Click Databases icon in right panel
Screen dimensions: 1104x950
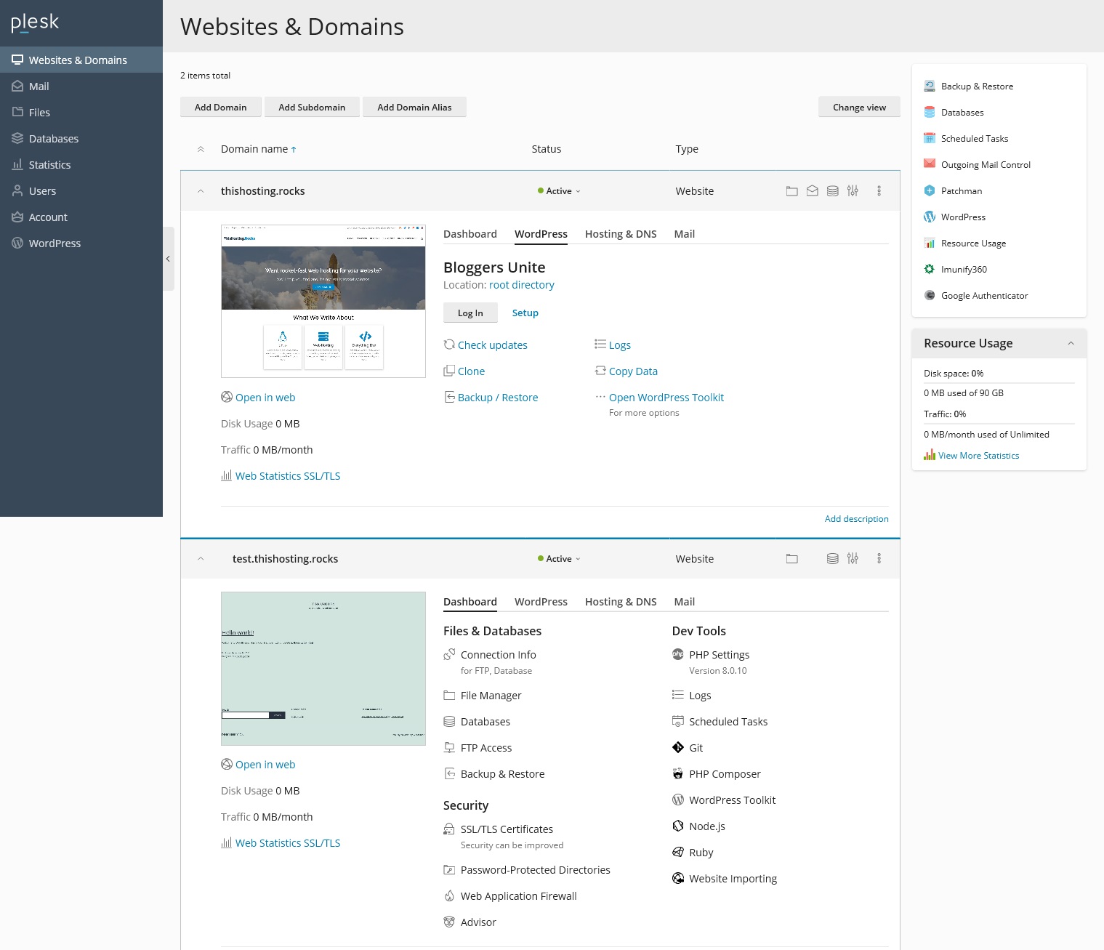coord(930,112)
